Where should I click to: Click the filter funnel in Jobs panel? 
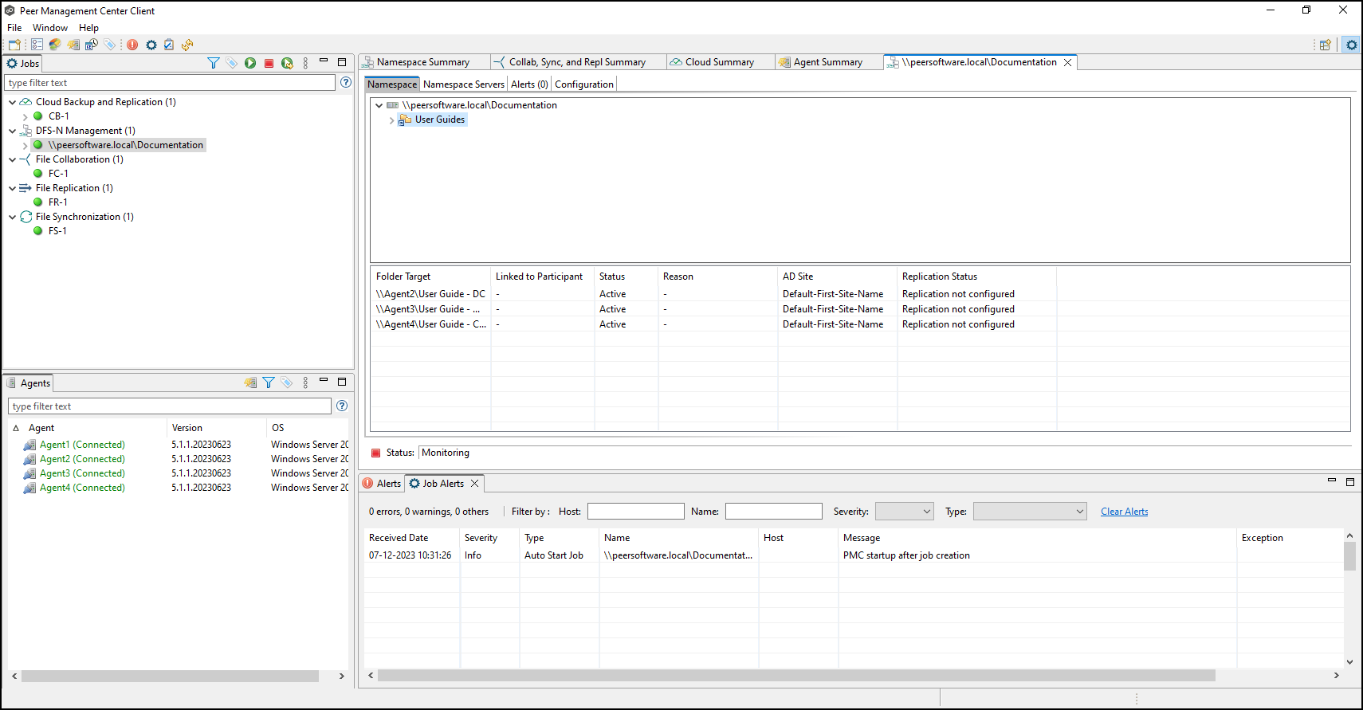[213, 63]
